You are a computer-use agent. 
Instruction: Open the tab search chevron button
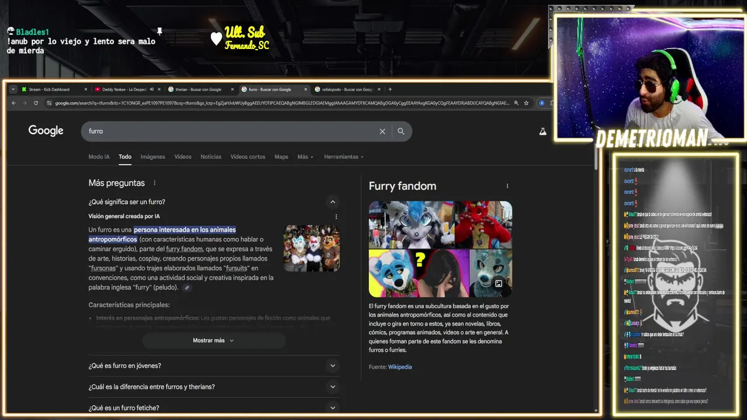(13, 89)
